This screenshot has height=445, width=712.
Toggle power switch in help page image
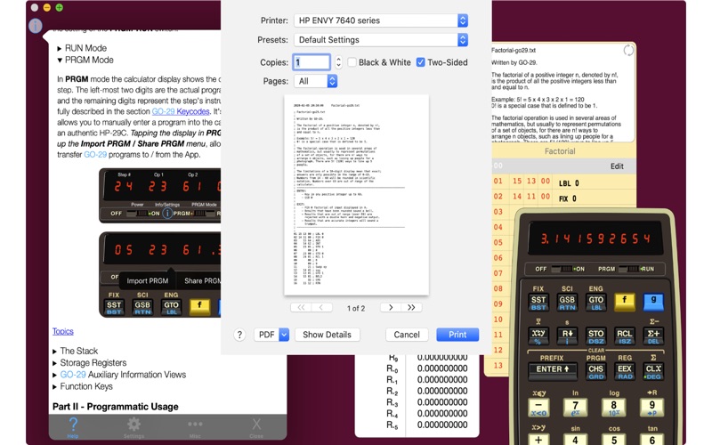137,213
